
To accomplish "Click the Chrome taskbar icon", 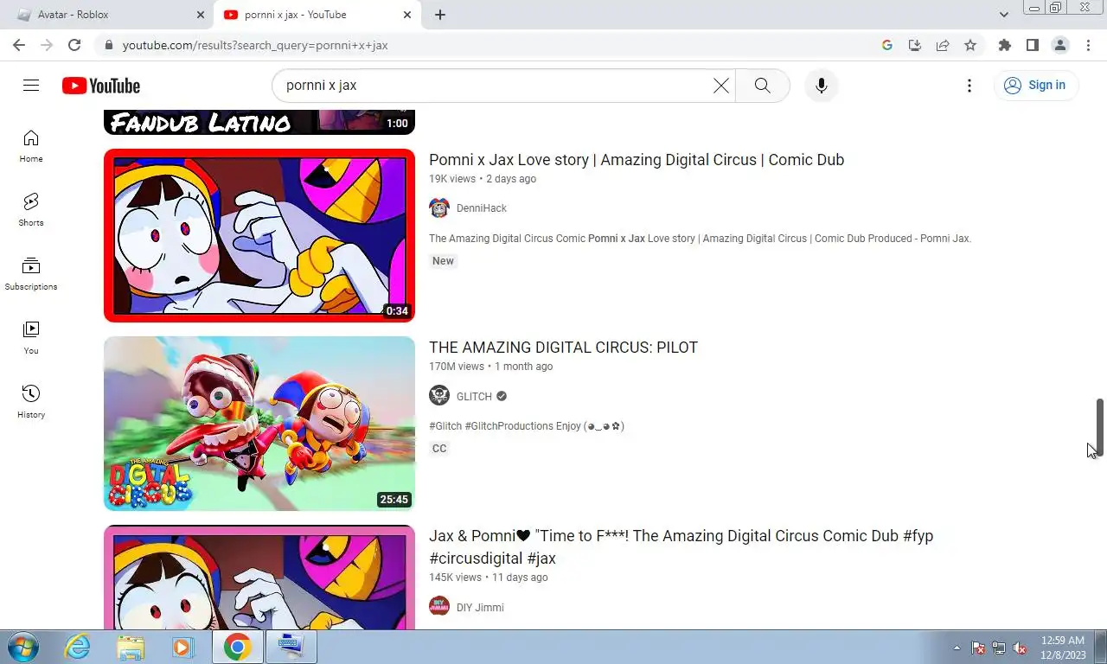I will tap(237, 647).
